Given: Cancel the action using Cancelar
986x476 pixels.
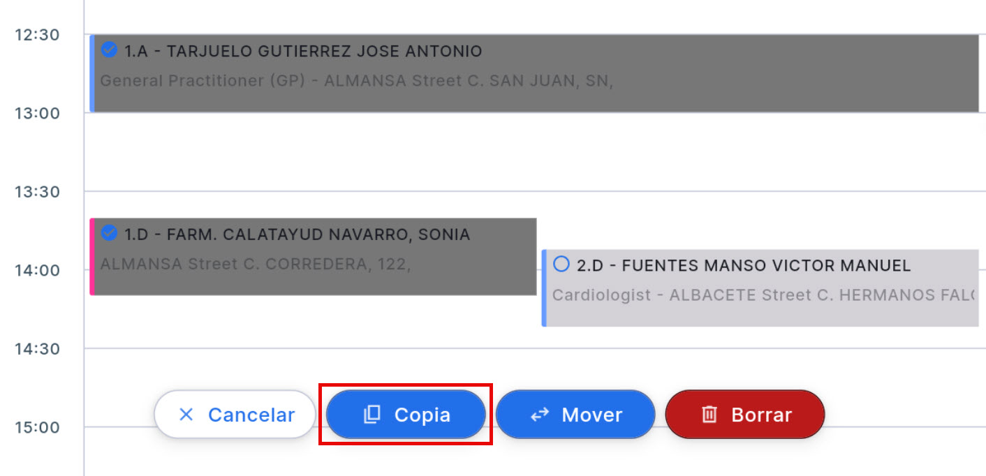Looking at the screenshot, I should click(x=235, y=414).
